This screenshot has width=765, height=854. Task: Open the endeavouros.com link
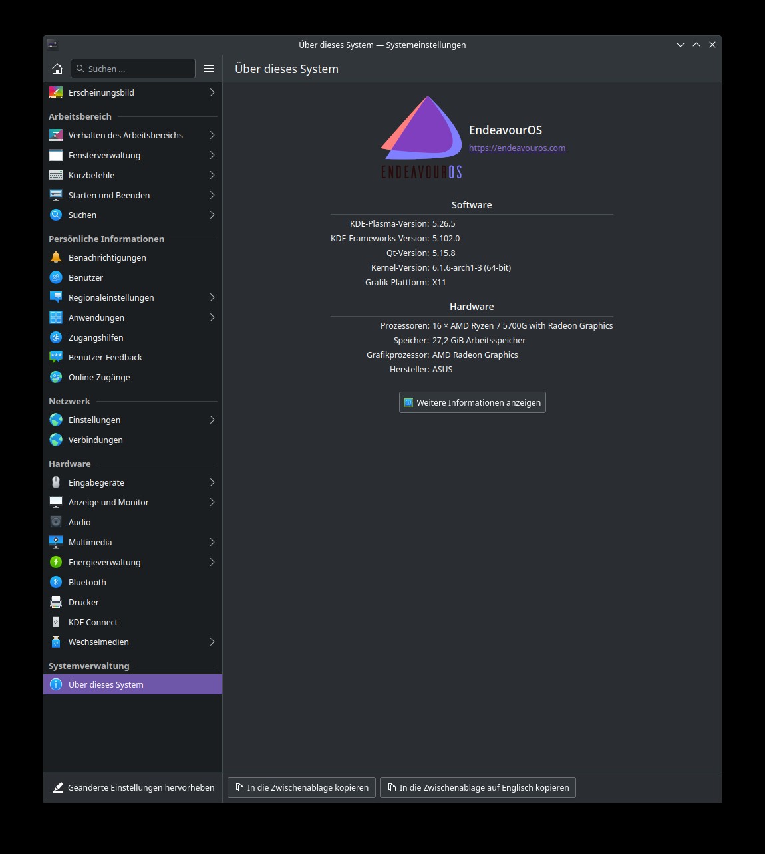coord(517,148)
